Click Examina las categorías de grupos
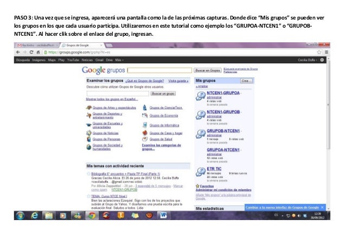This screenshot has width=346, height=245. pyautogui.click(x=161, y=147)
